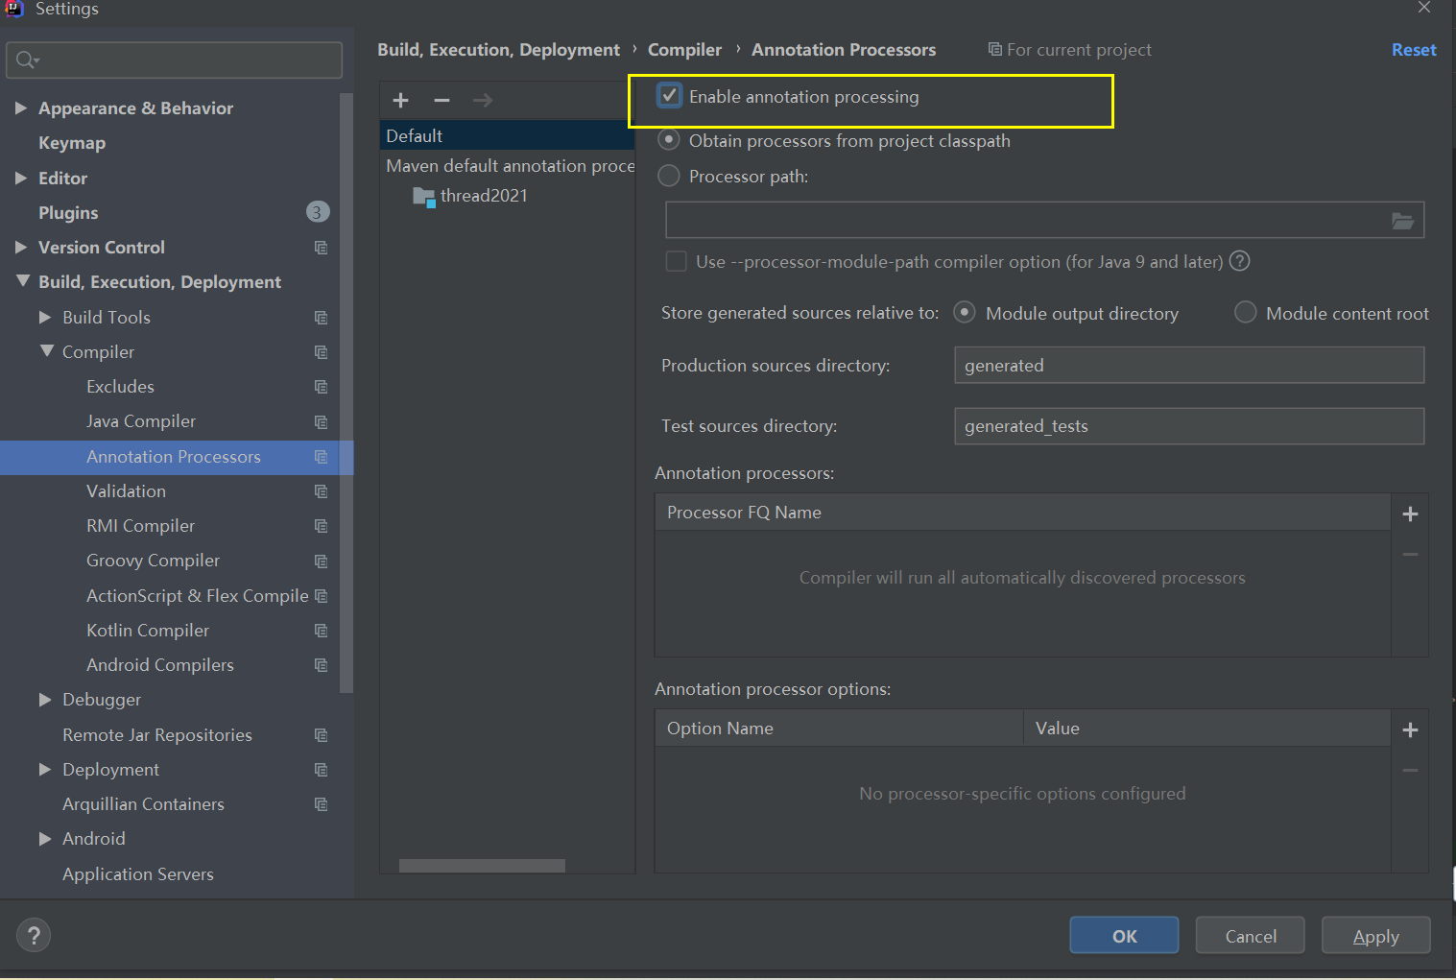This screenshot has height=980, width=1456.
Task: Expand the Debugger node
Action: coord(45,700)
